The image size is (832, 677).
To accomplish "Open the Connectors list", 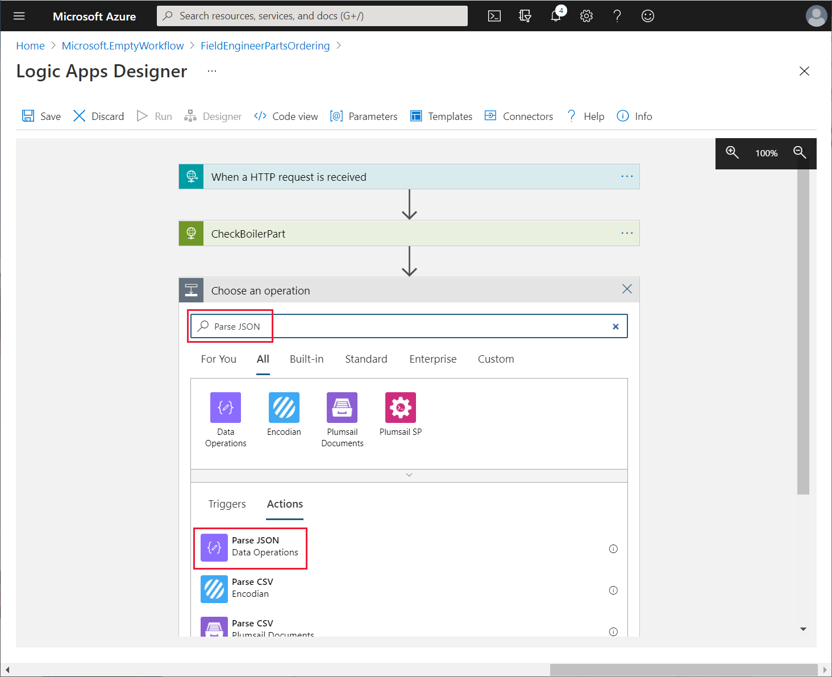I will pos(519,116).
